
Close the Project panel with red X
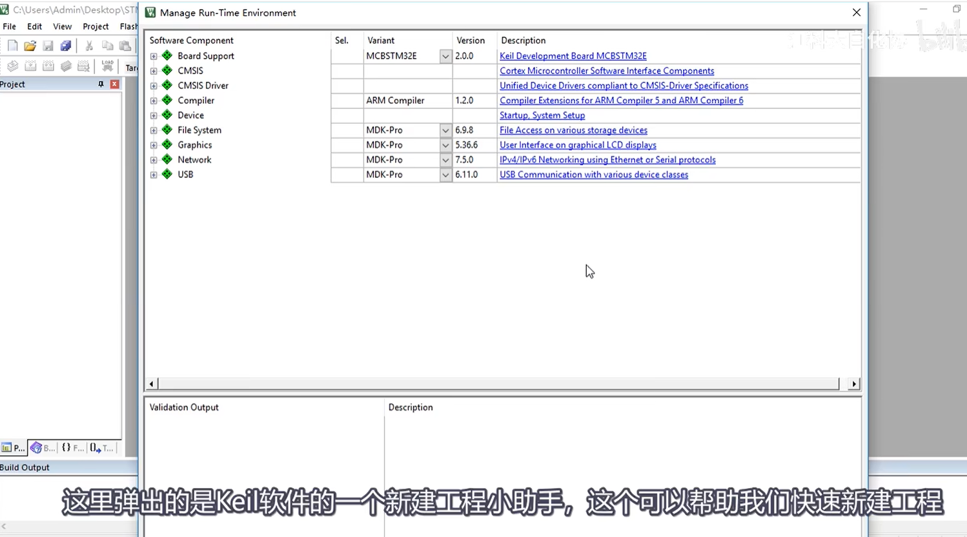point(114,84)
